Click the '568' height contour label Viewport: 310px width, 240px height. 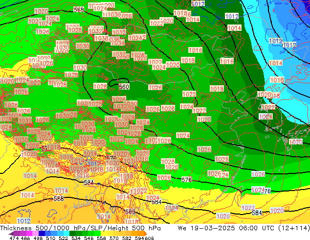79,9
